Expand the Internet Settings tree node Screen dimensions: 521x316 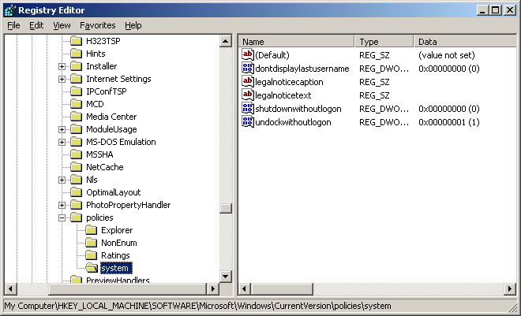click(x=62, y=79)
